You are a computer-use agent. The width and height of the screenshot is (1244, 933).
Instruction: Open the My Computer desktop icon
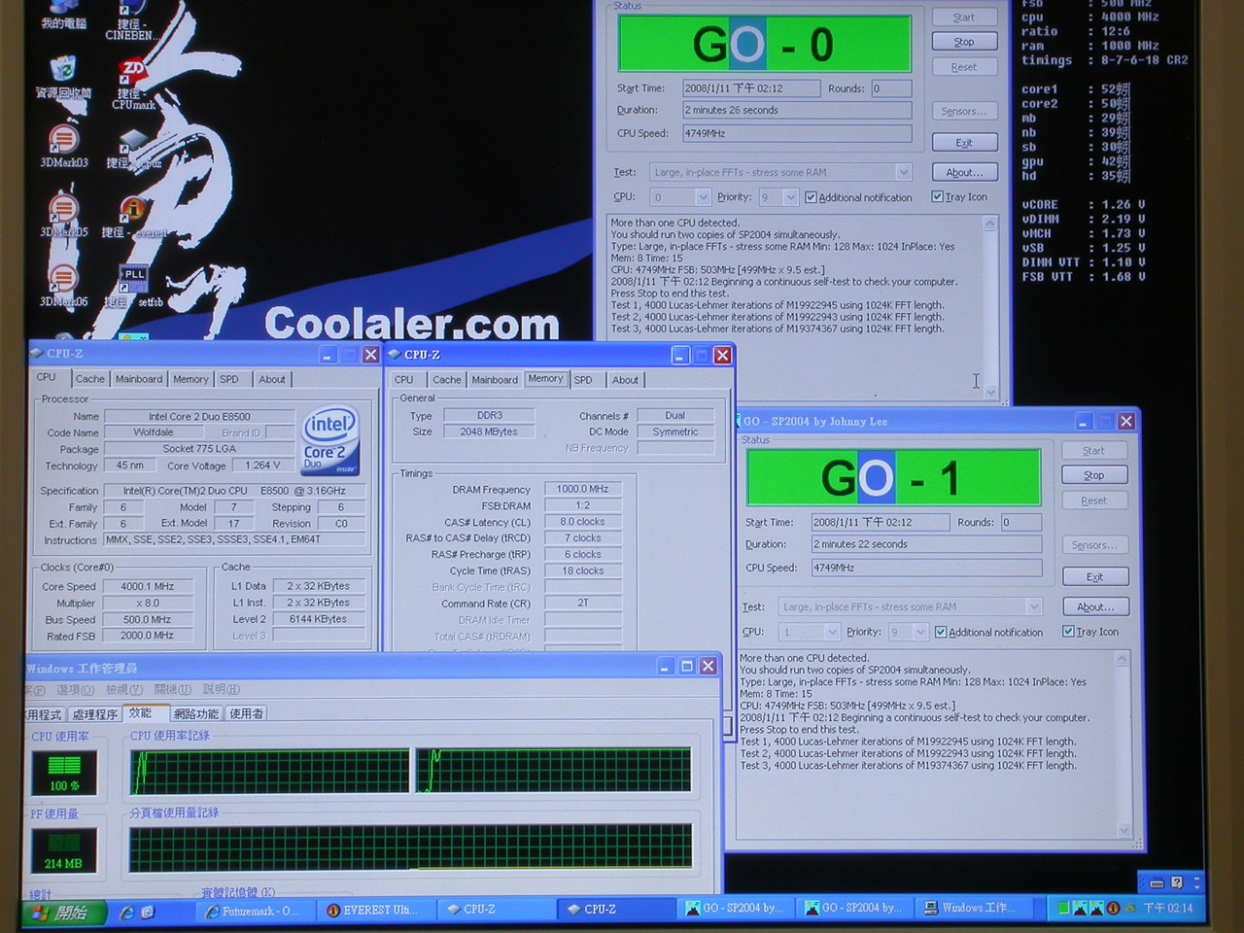click(x=63, y=16)
